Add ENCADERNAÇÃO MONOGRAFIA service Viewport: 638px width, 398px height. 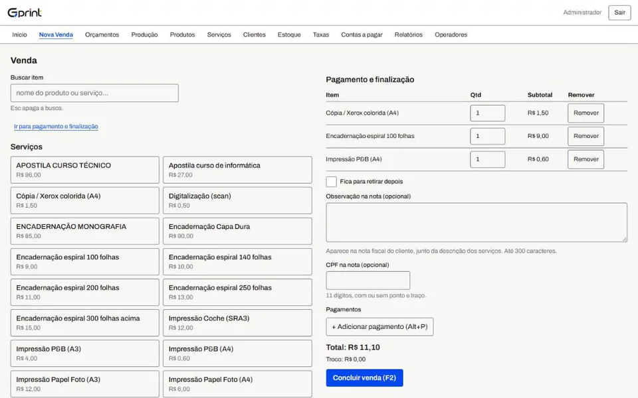(x=84, y=231)
